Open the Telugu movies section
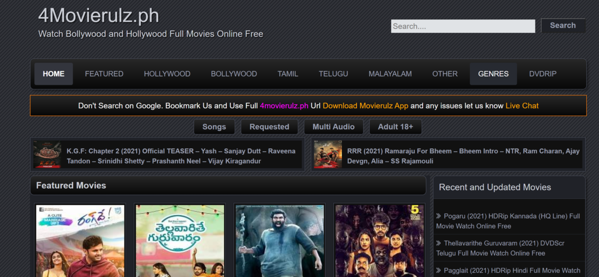599x277 pixels. click(x=333, y=74)
